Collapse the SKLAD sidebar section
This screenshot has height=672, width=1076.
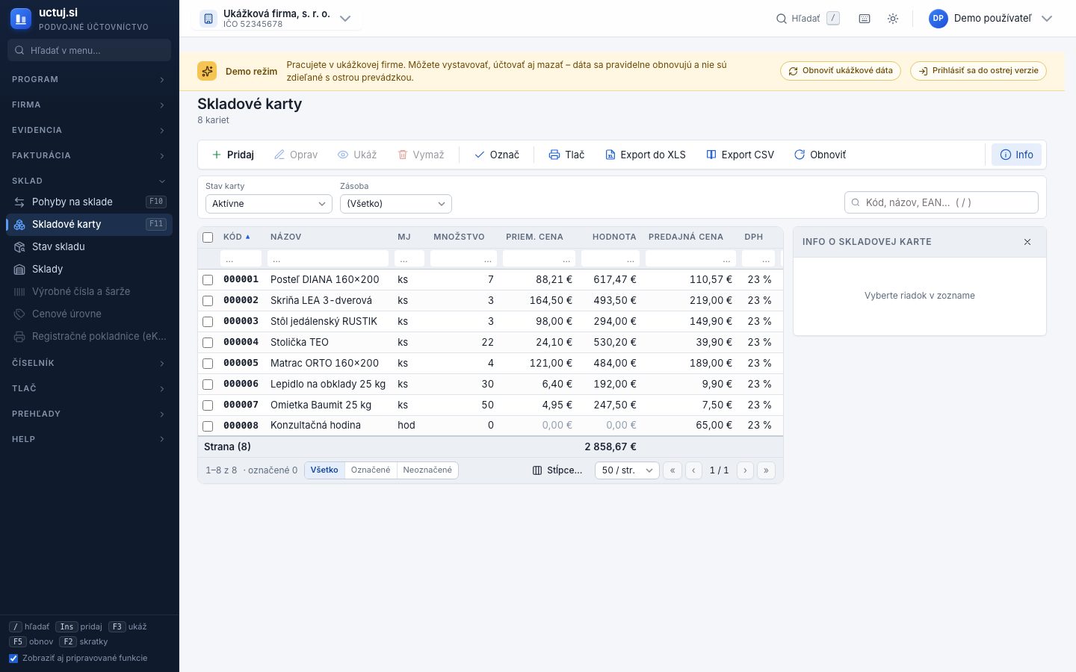tap(90, 181)
